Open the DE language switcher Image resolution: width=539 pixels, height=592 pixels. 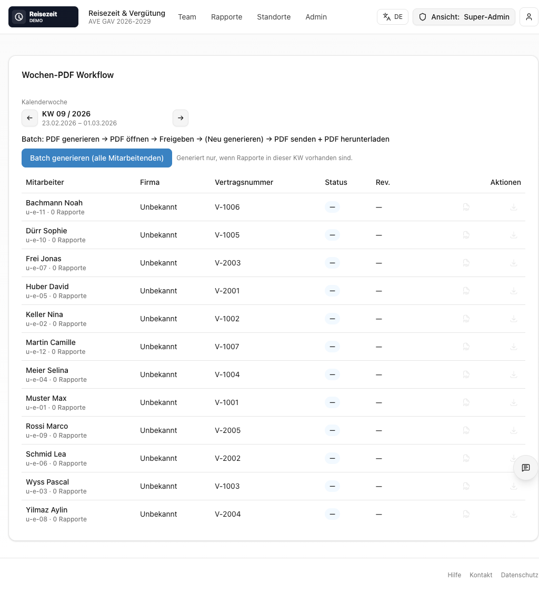coord(392,17)
